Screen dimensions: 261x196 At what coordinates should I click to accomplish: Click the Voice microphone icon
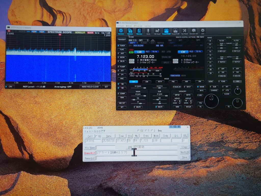coord(148,31)
